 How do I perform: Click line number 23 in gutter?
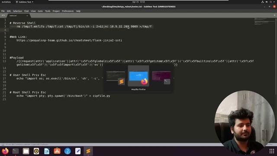point(4,99)
